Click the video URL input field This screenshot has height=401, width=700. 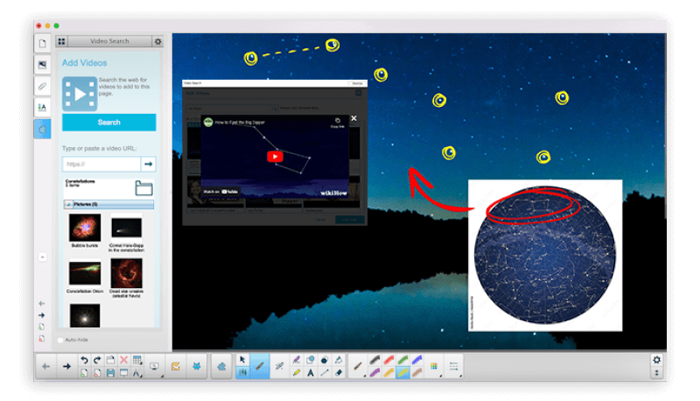point(101,164)
